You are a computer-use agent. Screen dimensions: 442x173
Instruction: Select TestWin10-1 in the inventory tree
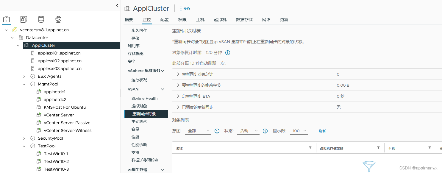tap(56, 154)
